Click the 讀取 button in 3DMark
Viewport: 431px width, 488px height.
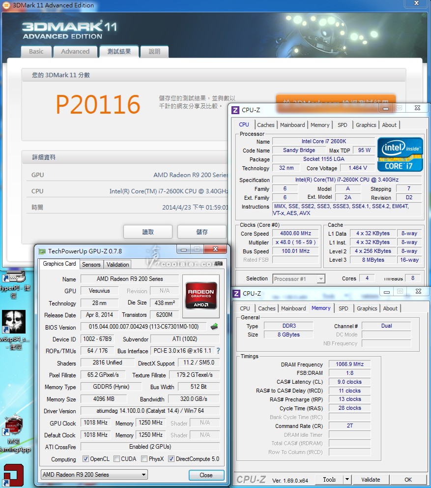[148, 232]
